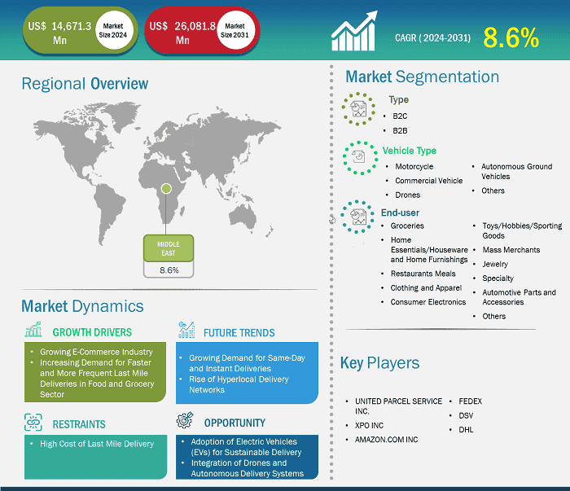
Task: Click the green location dot on Africa
Action: click(166, 188)
